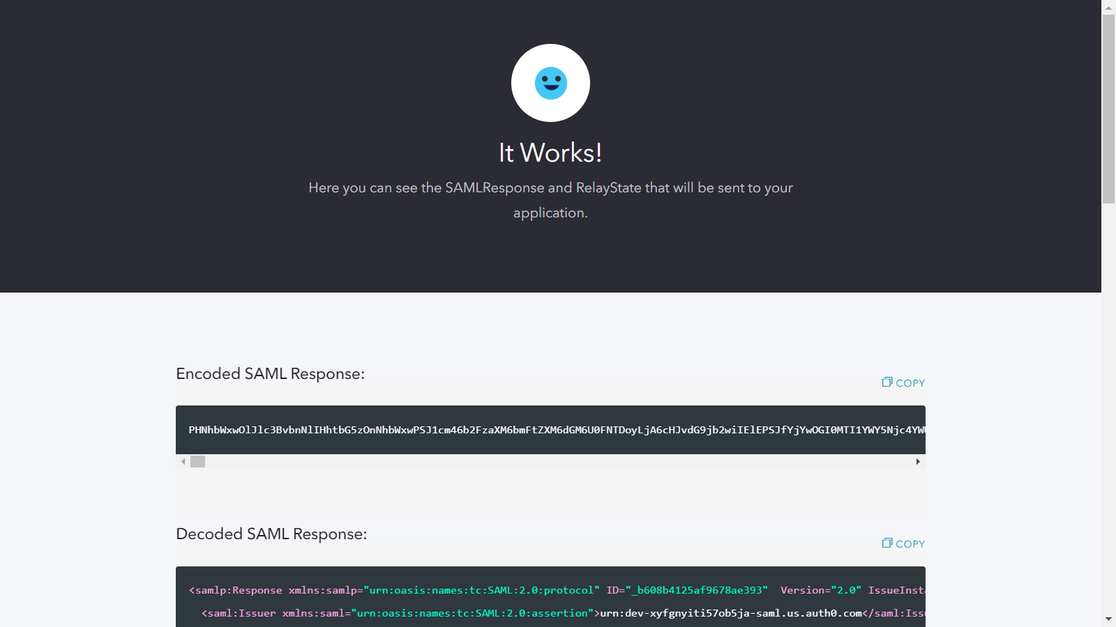Click the page scrollbar track below the thumb
The height and width of the screenshot is (627, 1116).
[x=1108, y=418]
